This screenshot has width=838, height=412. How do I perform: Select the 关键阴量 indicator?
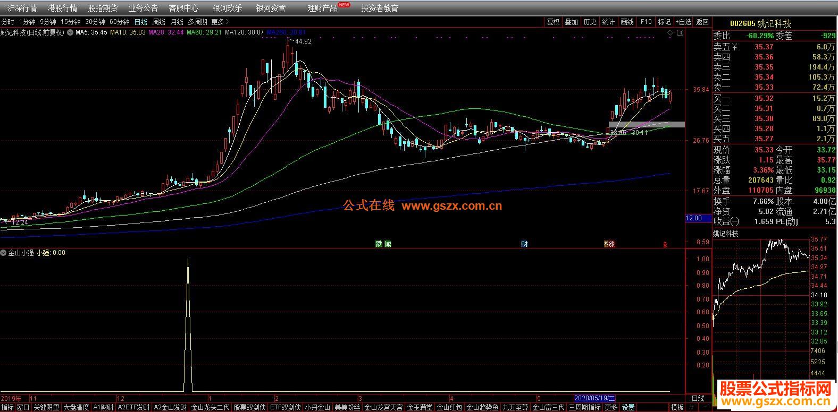coord(47,407)
